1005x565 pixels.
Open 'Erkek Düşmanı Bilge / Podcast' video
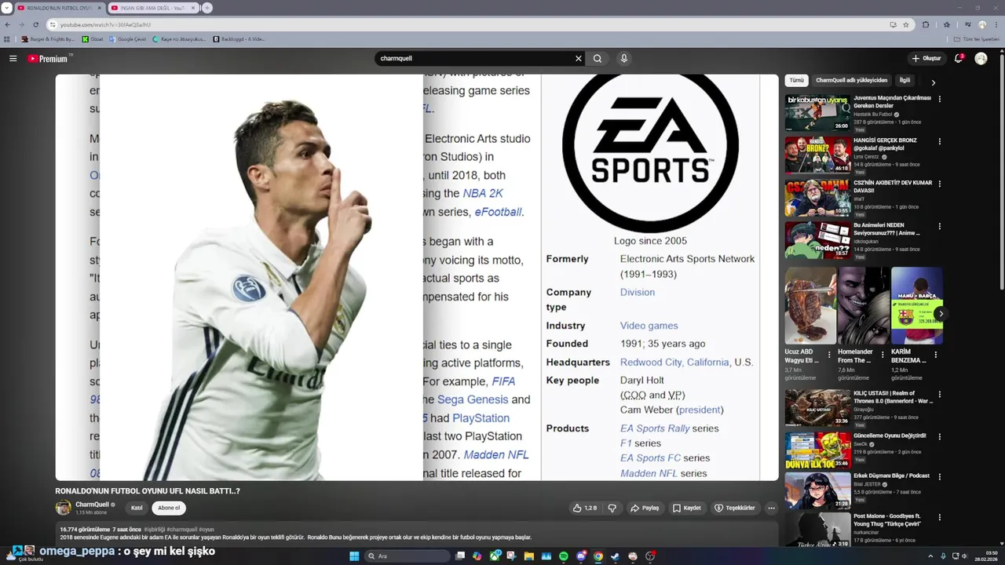pos(817,491)
